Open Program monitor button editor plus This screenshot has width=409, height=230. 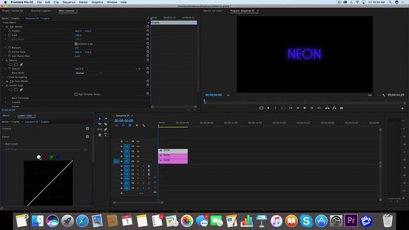coord(402,108)
